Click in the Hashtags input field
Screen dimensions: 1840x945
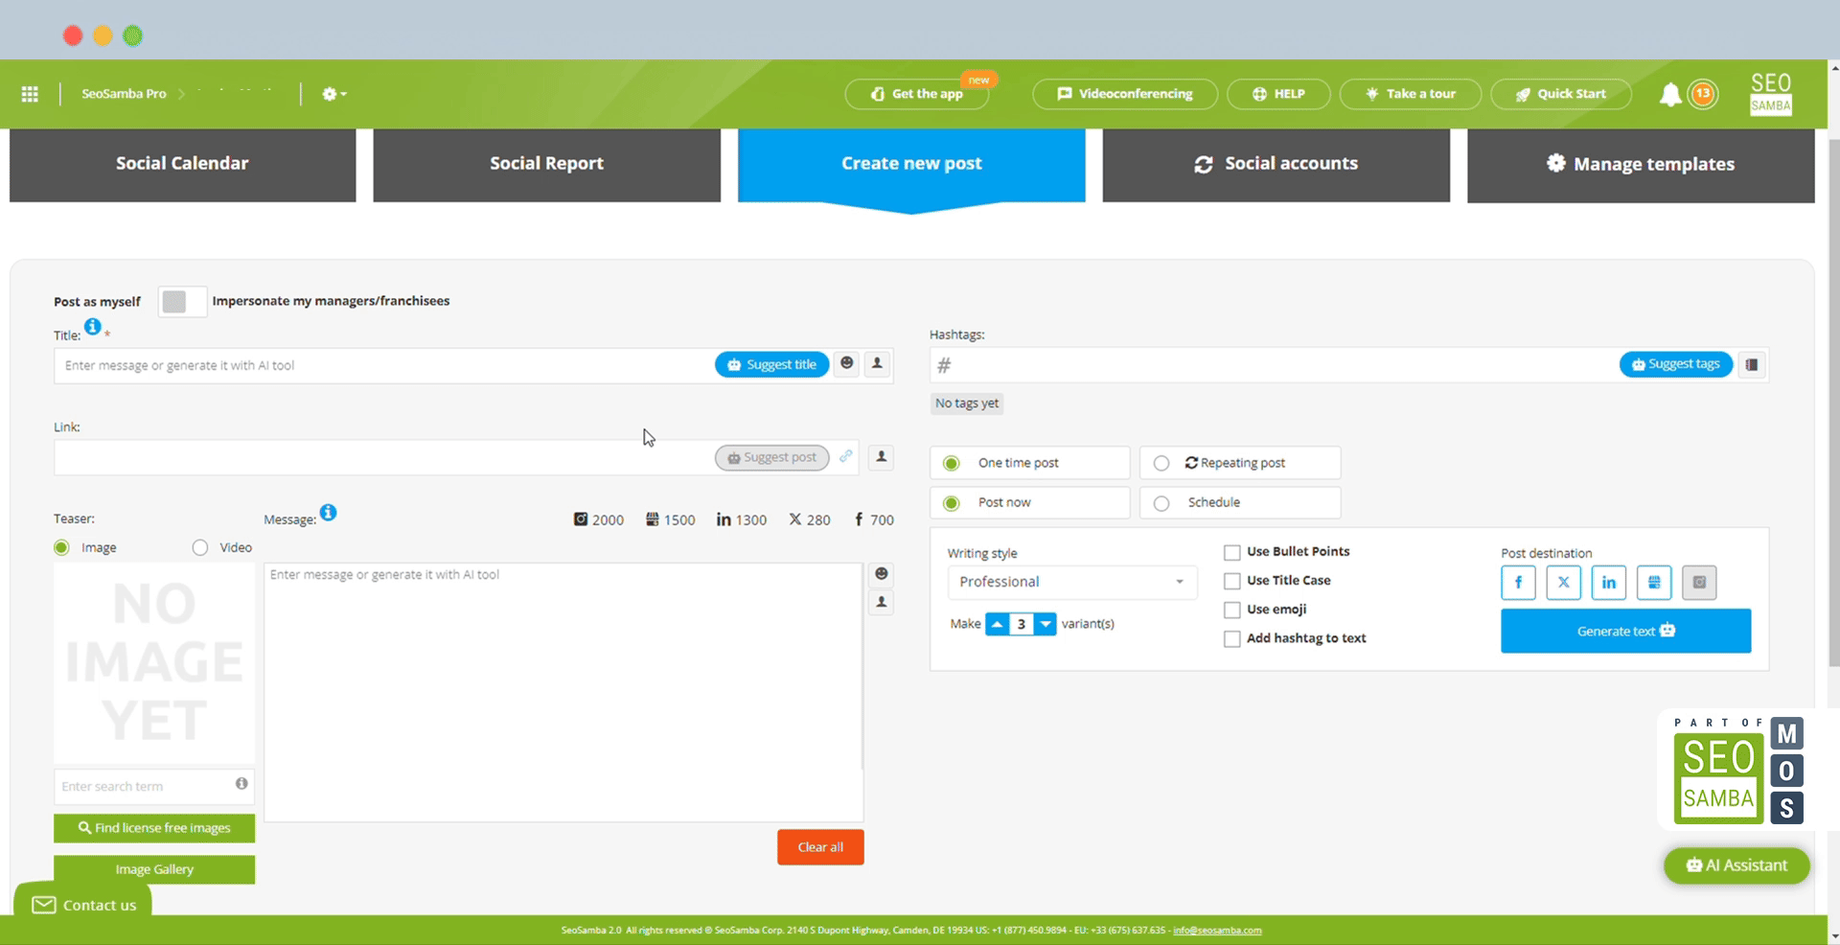pyautogui.click(x=1275, y=365)
